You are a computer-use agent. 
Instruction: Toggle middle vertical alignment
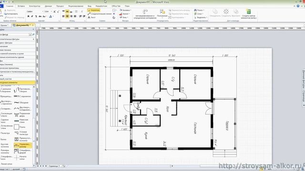(67, 11)
